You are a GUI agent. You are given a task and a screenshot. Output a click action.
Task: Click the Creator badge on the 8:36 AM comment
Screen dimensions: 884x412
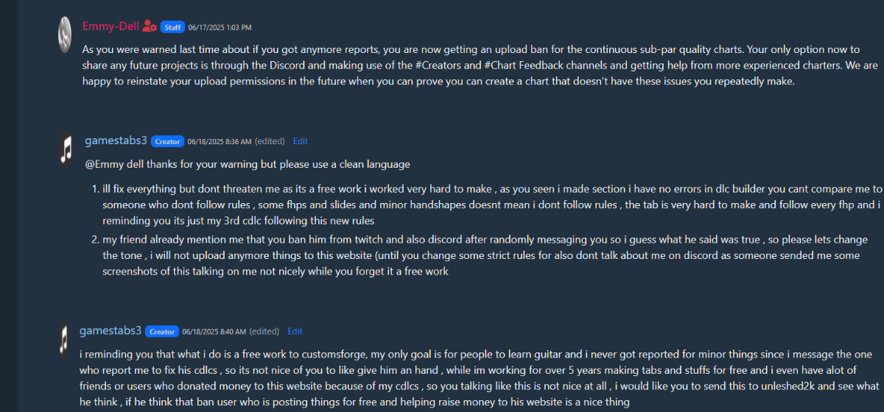(167, 141)
